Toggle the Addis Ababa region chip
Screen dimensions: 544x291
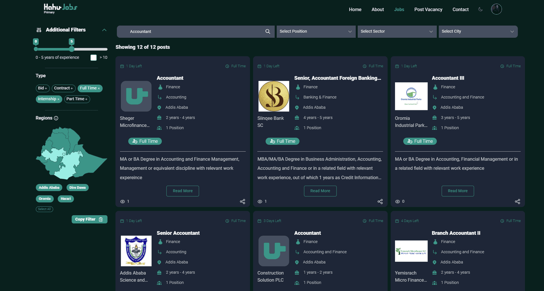[x=49, y=188]
